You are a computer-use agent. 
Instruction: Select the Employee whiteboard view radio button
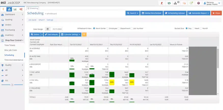pos(107,28)
